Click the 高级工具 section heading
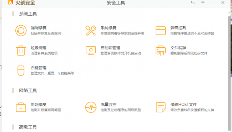The width and height of the screenshot is (232, 132). (28, 127)
